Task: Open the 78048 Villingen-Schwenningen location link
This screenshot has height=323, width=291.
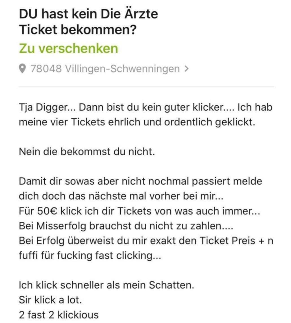Action: pyautogui.click(x=105, y=69)
